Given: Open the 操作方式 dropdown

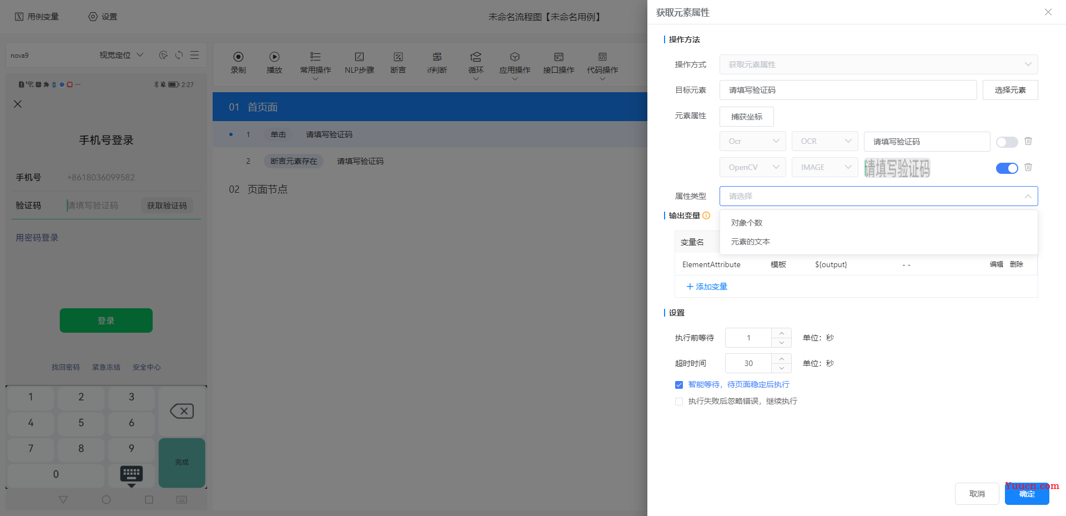Looking at the screenshot, I should (878, 64).
